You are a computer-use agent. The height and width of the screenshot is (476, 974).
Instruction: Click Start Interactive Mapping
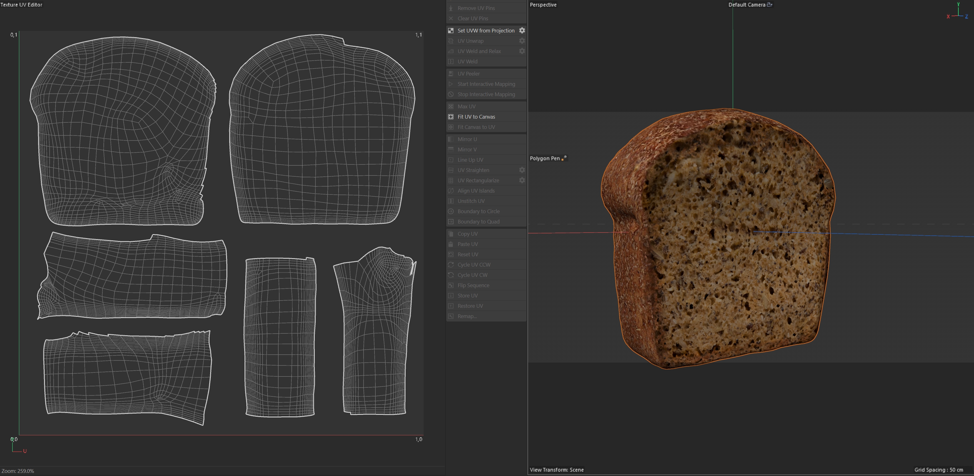tap(486, 84)
